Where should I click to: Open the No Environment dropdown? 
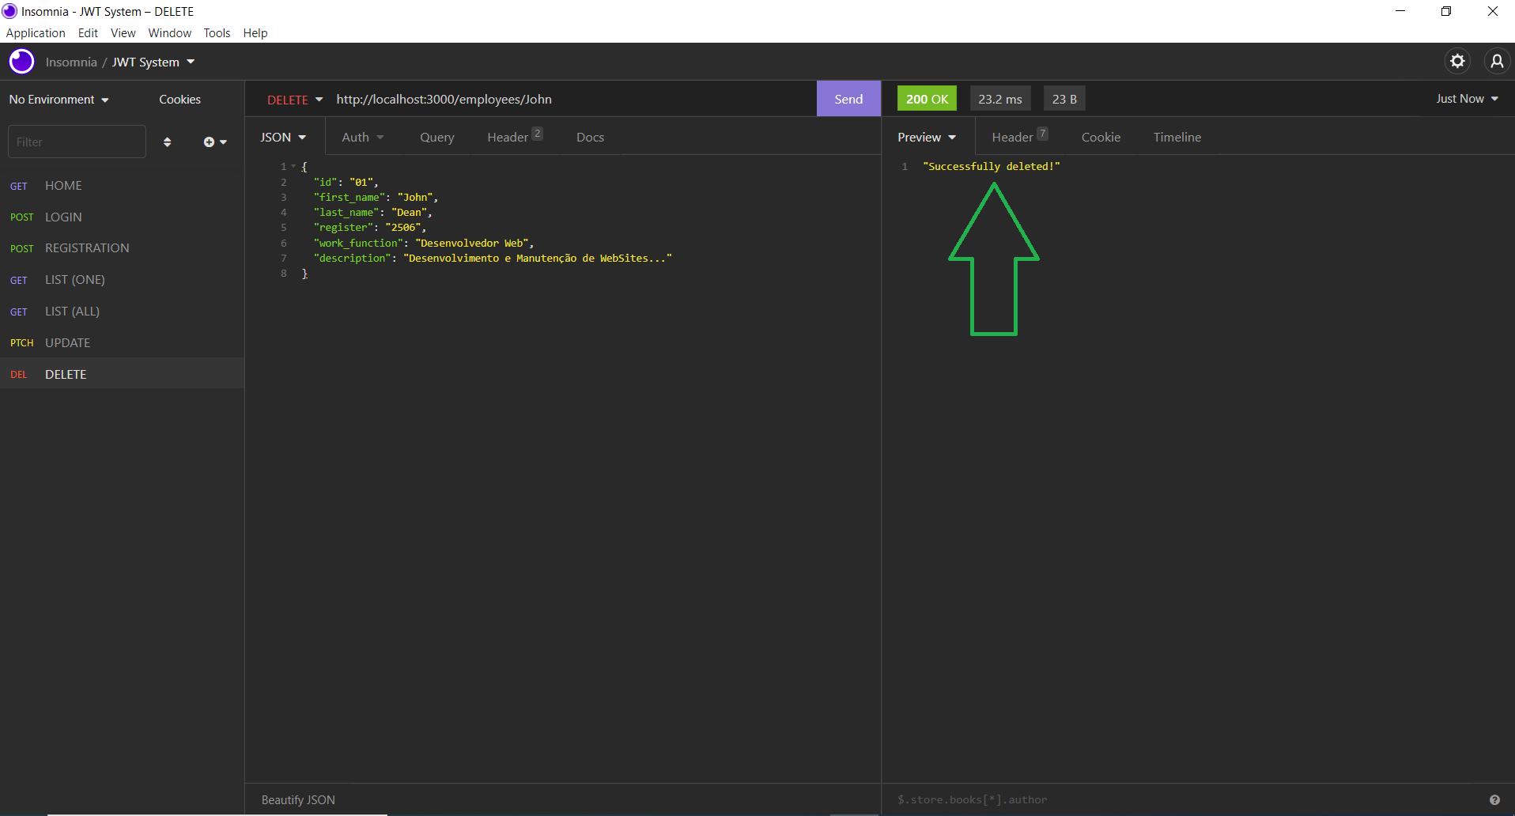coord(58,99)
